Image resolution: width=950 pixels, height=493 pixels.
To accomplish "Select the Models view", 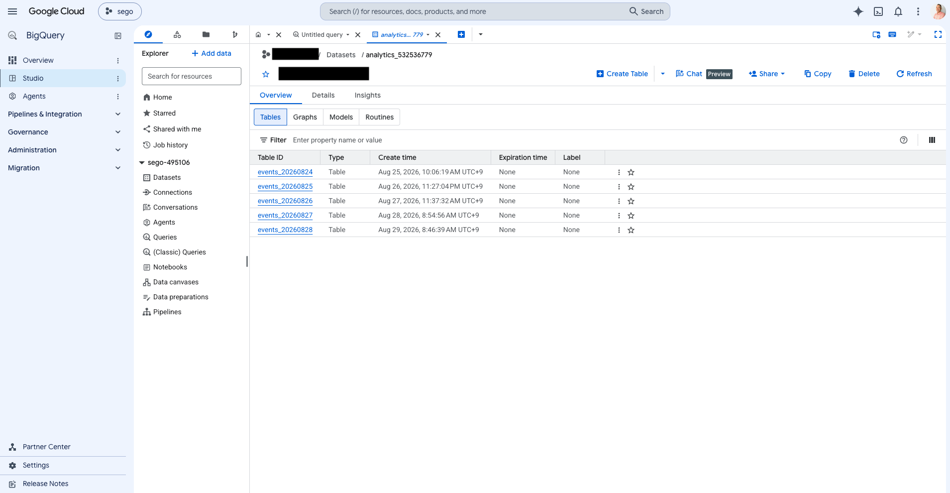I will [x=341, y=117].
